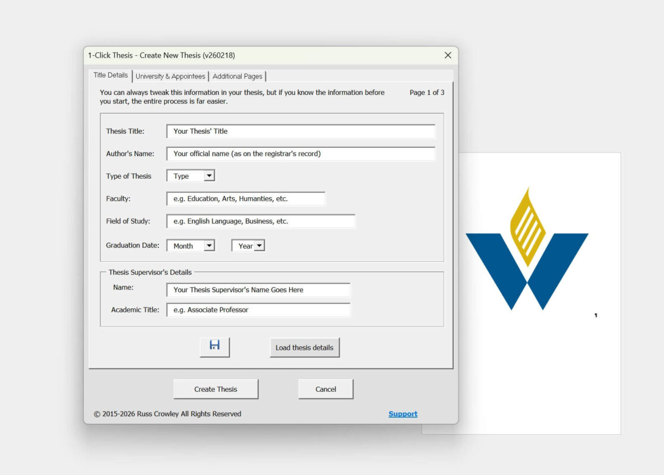Click the Cancel button

pyautogui.click(x=325, y=389)
